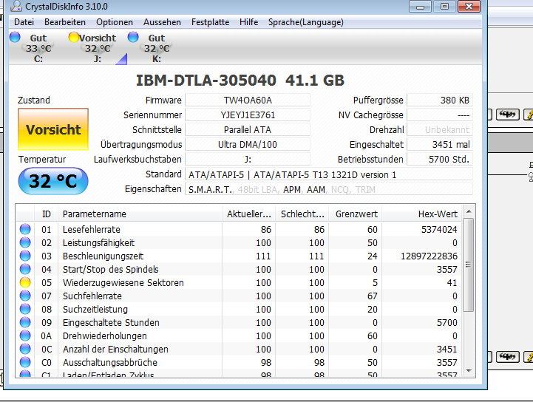Viewport: 533px width, 402px height.
Task: Minimize the CrystalDiskInfo window
Action: tap(420, 7)
